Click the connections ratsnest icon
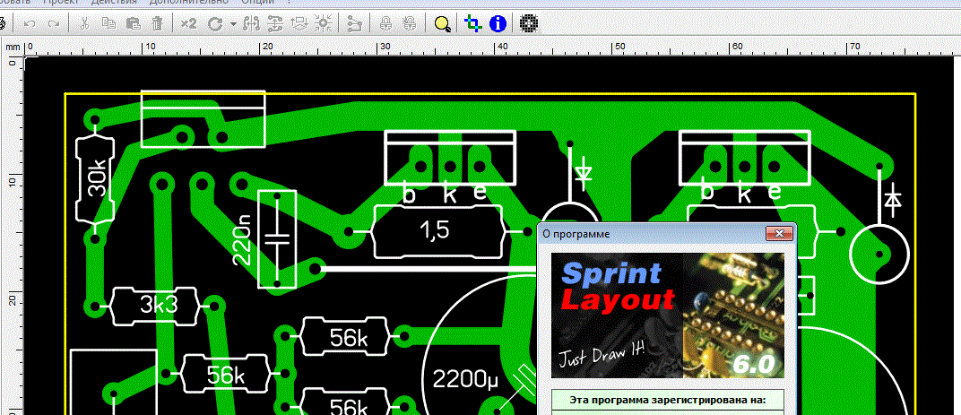 click(354, 24)
